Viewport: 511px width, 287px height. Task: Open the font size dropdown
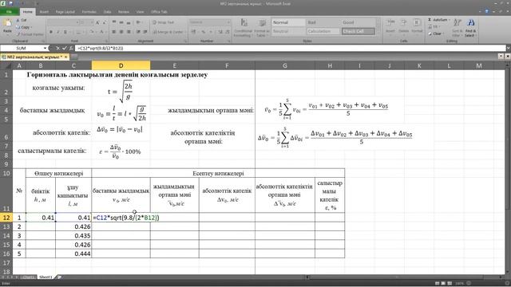coord(92,22)
